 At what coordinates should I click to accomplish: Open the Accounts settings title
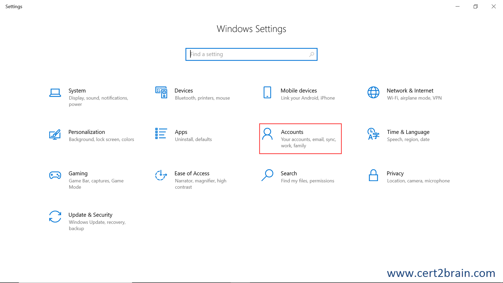tap(292, 132)
